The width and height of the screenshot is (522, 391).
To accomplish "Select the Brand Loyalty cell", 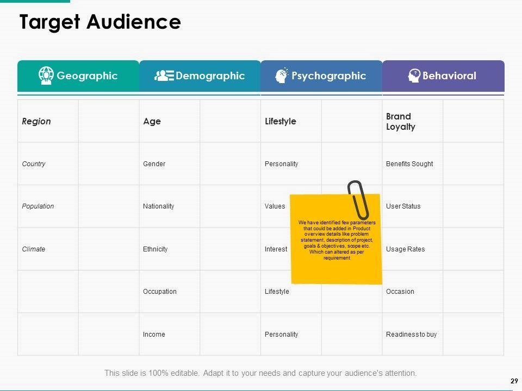I will point(401,122).
